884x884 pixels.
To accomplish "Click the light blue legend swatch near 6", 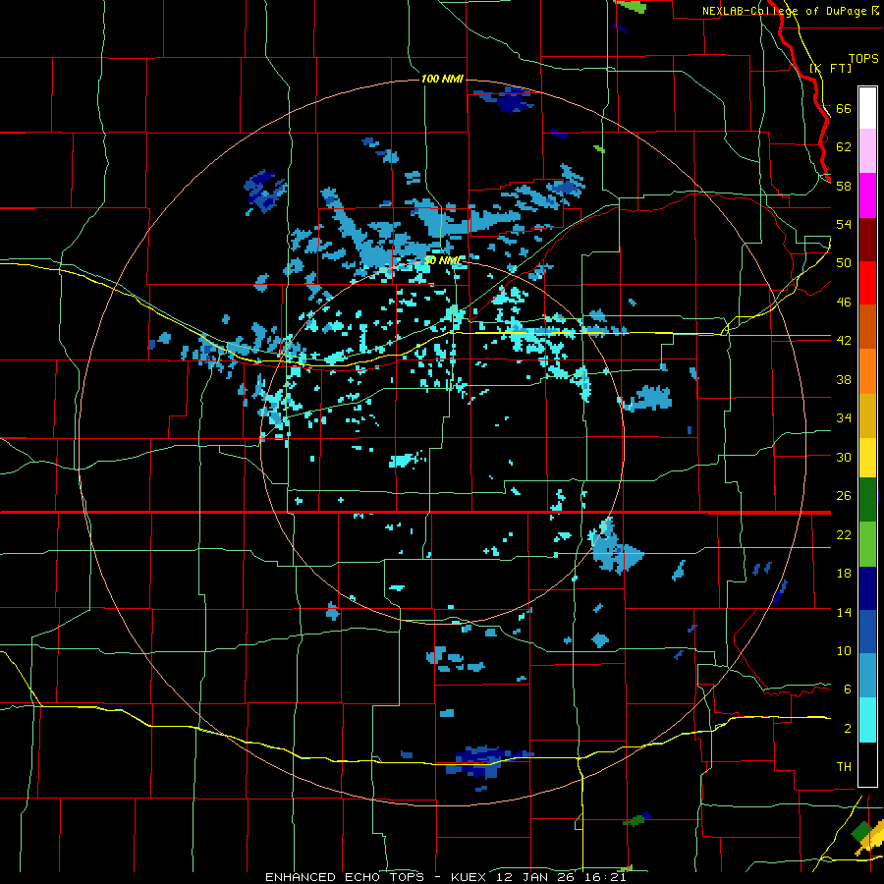I will tap(867, 676).
